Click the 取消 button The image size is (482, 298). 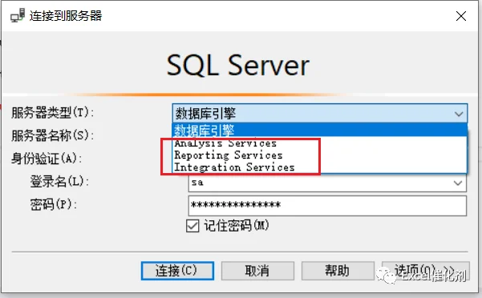(257, 271)
